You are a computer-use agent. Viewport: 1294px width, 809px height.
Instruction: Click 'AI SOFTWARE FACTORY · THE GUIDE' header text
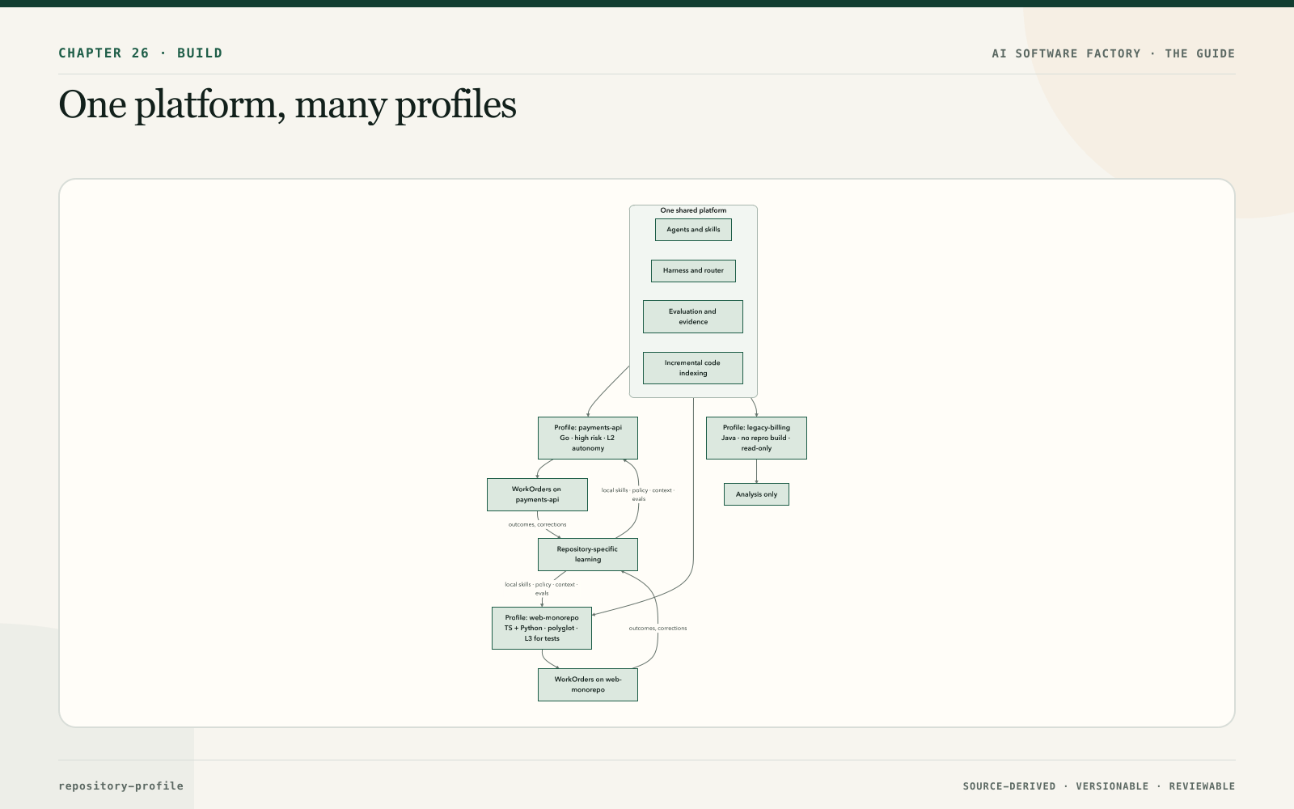click(1114, 53)
